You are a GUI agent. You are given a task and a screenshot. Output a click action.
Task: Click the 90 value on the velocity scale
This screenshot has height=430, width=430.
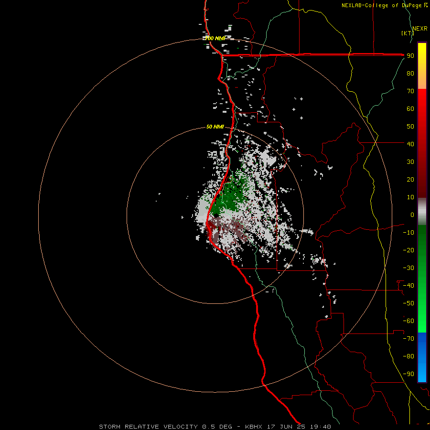[410, 56]
